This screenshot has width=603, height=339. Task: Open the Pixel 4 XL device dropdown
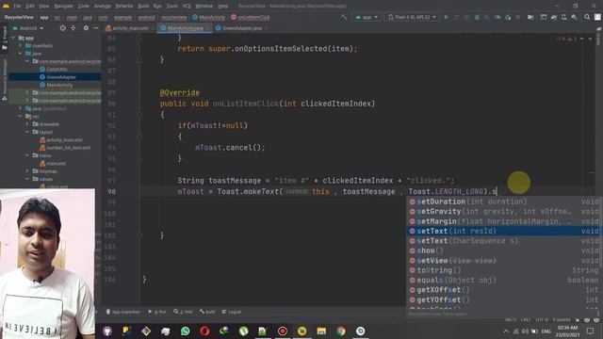pyautogui.click(x=412, y=17)
